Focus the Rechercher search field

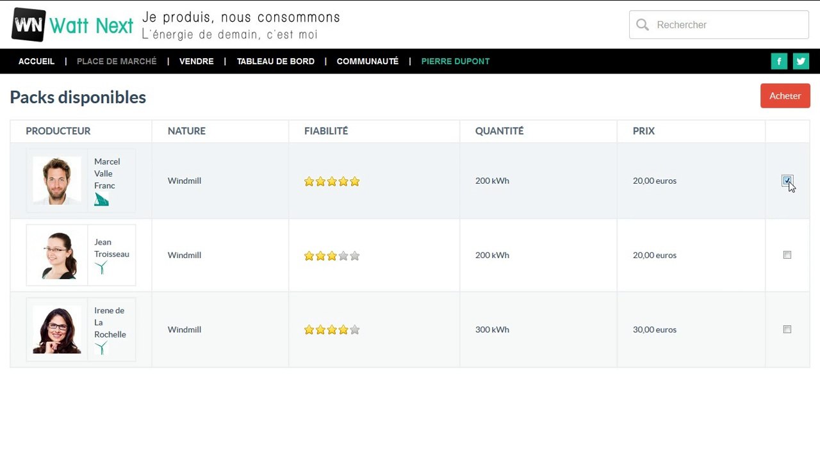click(719, 25)
